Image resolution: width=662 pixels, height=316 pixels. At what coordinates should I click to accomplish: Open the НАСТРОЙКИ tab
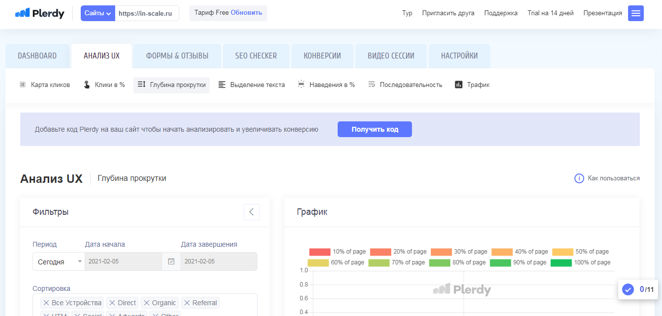pos(459,56)
